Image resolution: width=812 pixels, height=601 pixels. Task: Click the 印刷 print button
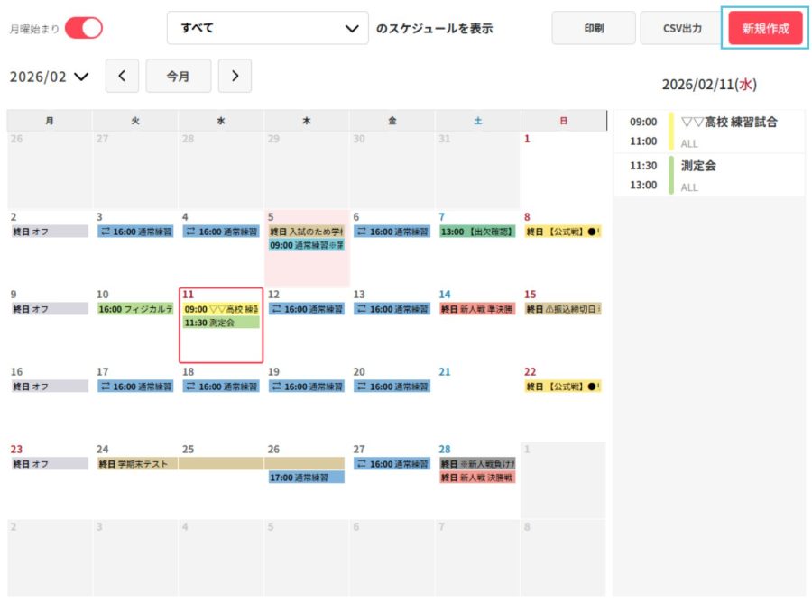pyautogui.click(x=594, y=29)
